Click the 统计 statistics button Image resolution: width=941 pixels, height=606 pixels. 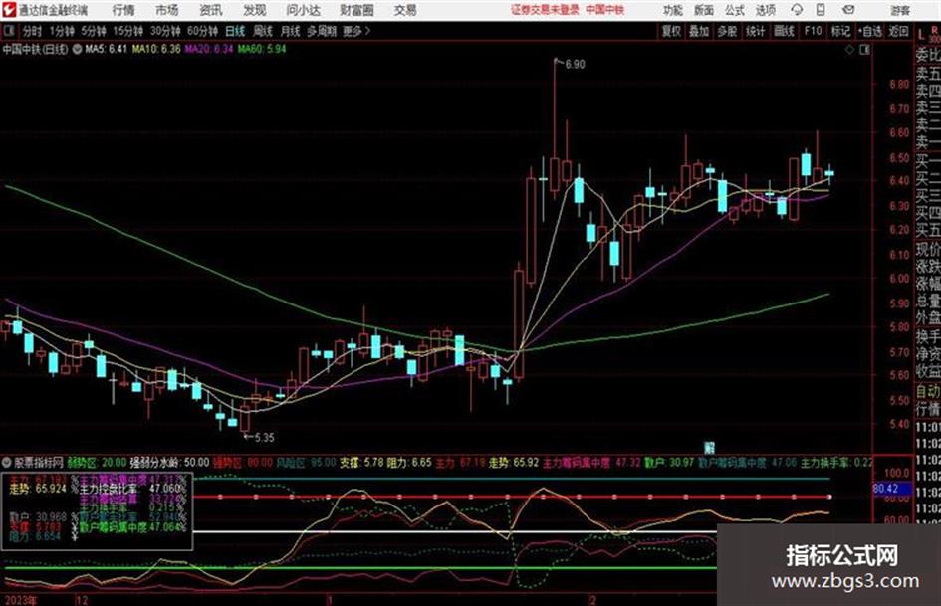pos(755,31)
